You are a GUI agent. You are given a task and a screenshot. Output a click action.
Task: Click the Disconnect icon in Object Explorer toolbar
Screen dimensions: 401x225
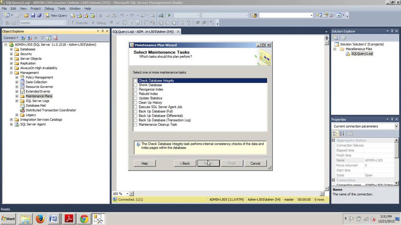29,38
